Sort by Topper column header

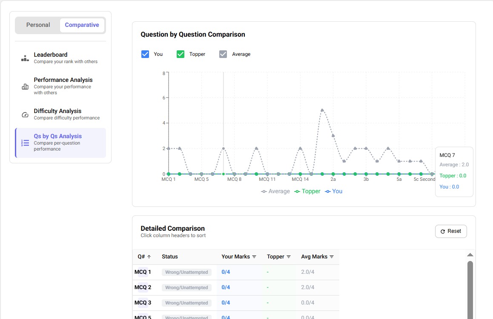pos(279,257)
